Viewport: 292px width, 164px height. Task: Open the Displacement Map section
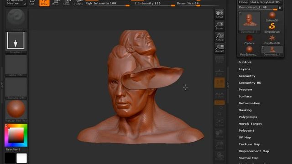(254, 151)
